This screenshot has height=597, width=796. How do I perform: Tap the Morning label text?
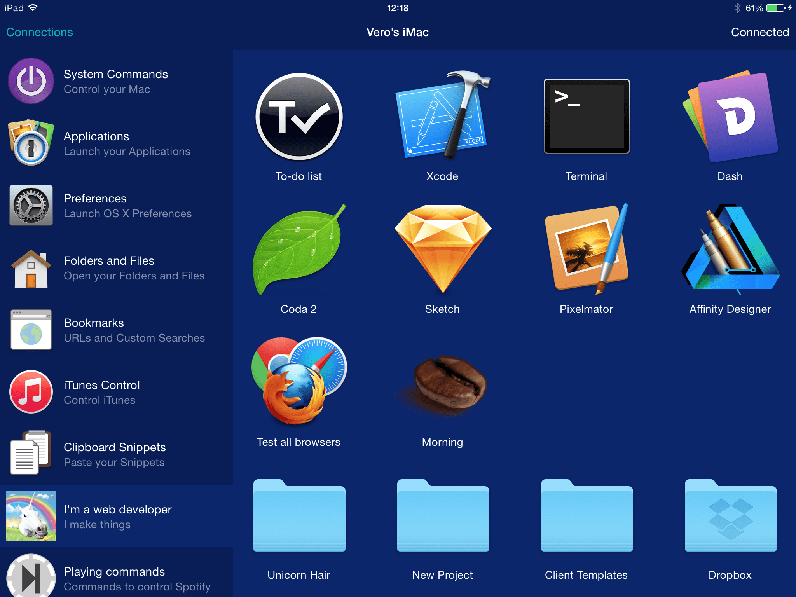pyautogui.click(x=442, y=443)
